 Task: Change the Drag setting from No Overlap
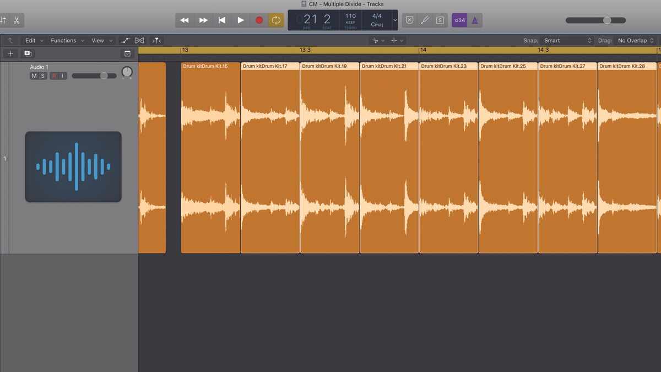(x=633, y=40)
